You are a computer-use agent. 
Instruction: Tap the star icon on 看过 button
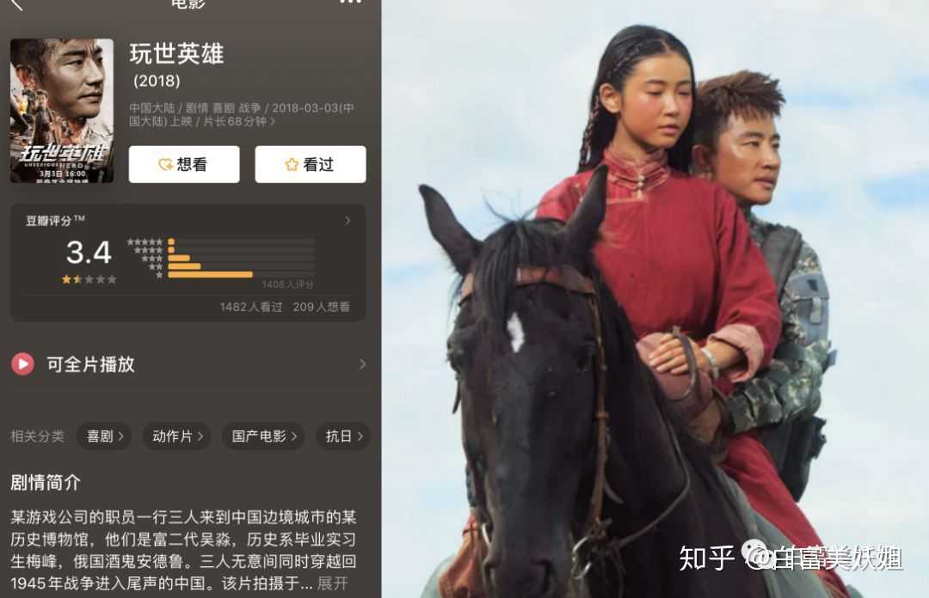pyautogui.click(x=292, y=164)
